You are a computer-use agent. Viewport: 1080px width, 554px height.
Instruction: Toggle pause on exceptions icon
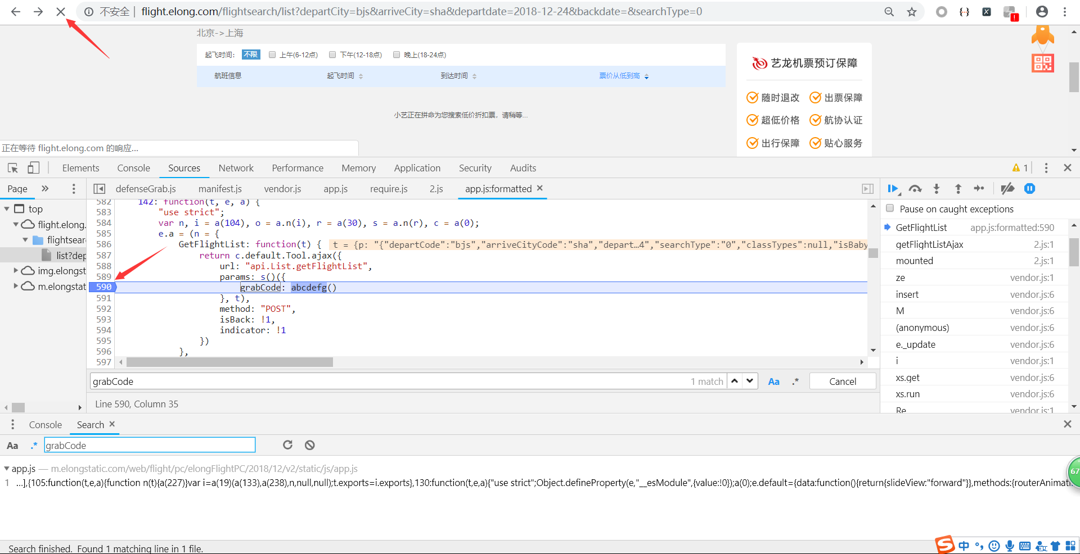pos(1029,189)
